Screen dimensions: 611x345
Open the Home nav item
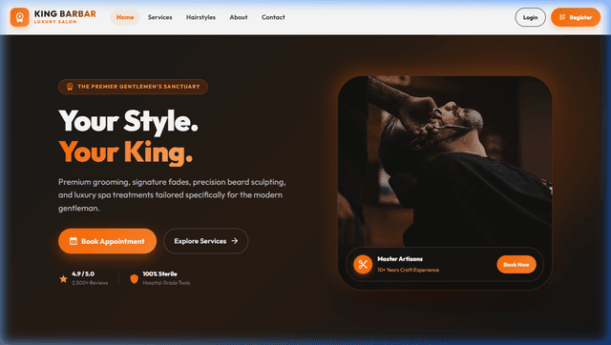tap(125, 17)
